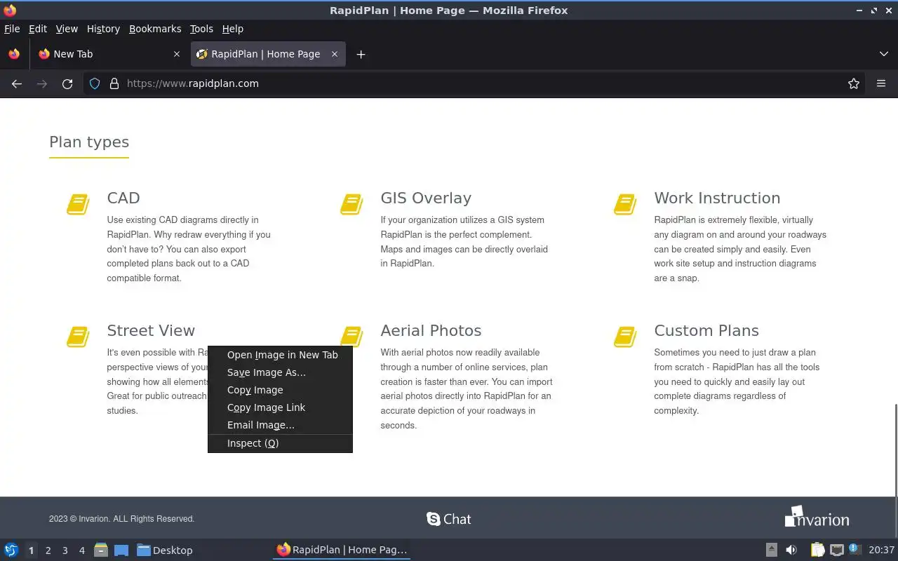
Task: Click the book icon beside CAD
Action: 78,204
